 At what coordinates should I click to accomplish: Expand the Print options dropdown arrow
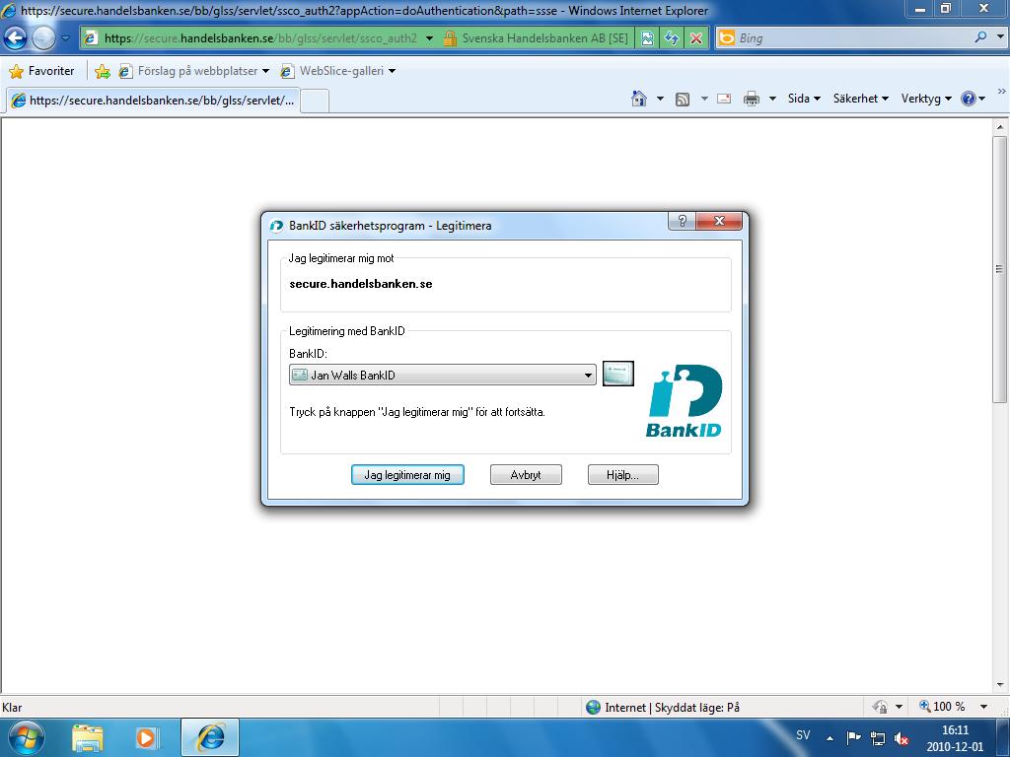pyautogui.click(x=772, y=99)
